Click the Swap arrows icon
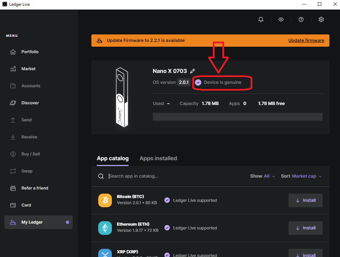This screenshot has height=257, width=340. pos(13,171)
